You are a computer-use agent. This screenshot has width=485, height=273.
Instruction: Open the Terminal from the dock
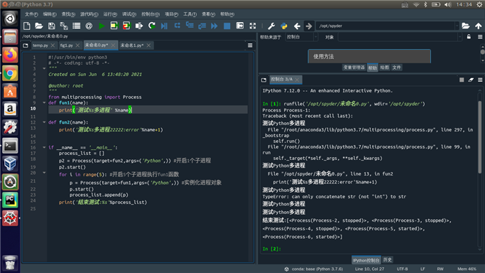point(10,146)
